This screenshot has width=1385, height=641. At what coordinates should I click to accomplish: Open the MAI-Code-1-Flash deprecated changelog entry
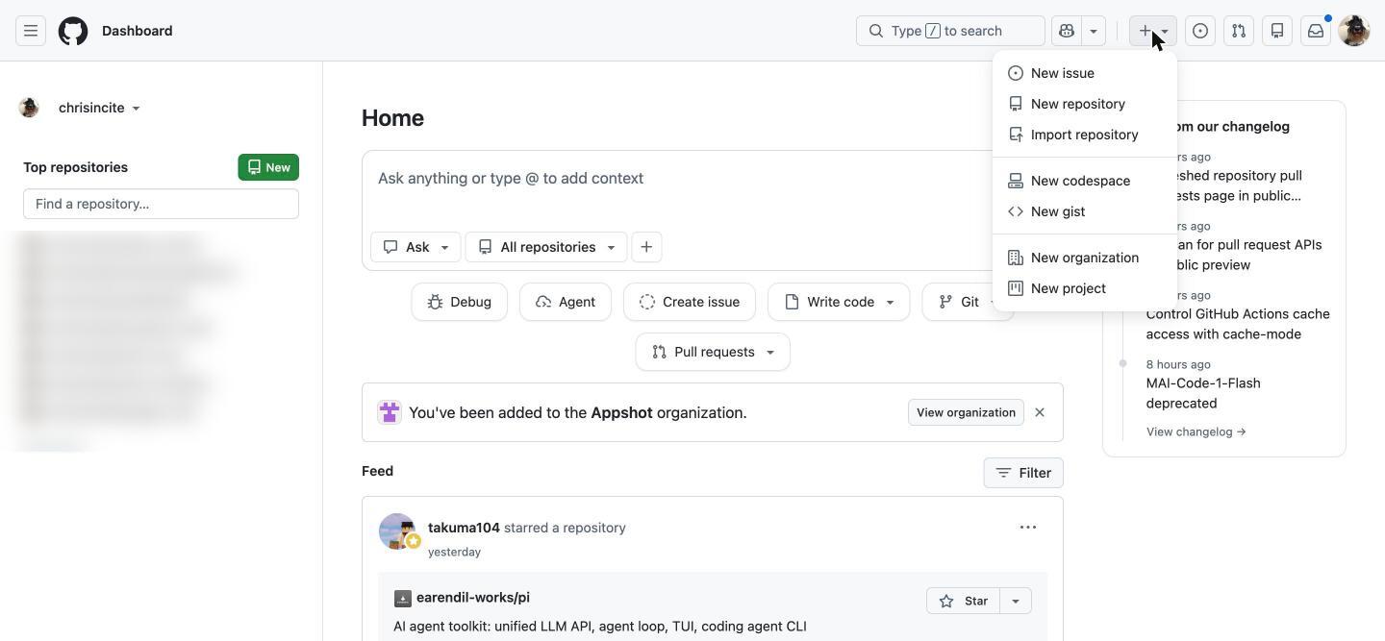[x=1203, y=393]
